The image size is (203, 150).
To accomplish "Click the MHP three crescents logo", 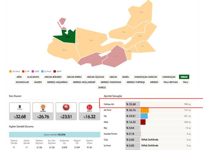I will click(89, 108).
